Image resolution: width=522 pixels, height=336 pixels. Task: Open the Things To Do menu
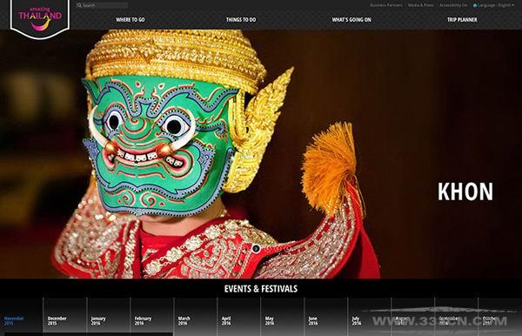pyautogui.click(x=241, y=20)
